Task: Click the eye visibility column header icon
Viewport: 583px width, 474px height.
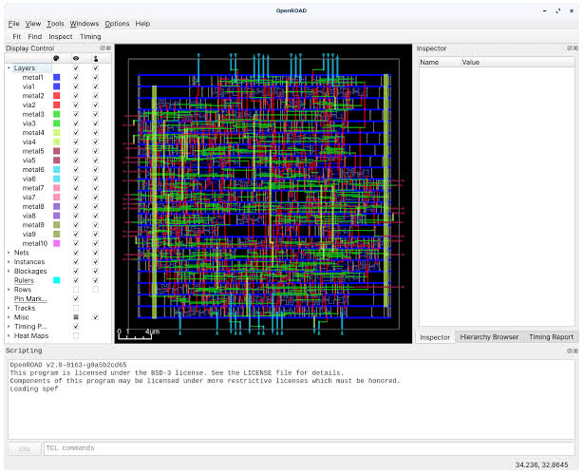Action: tap(76, 58)
